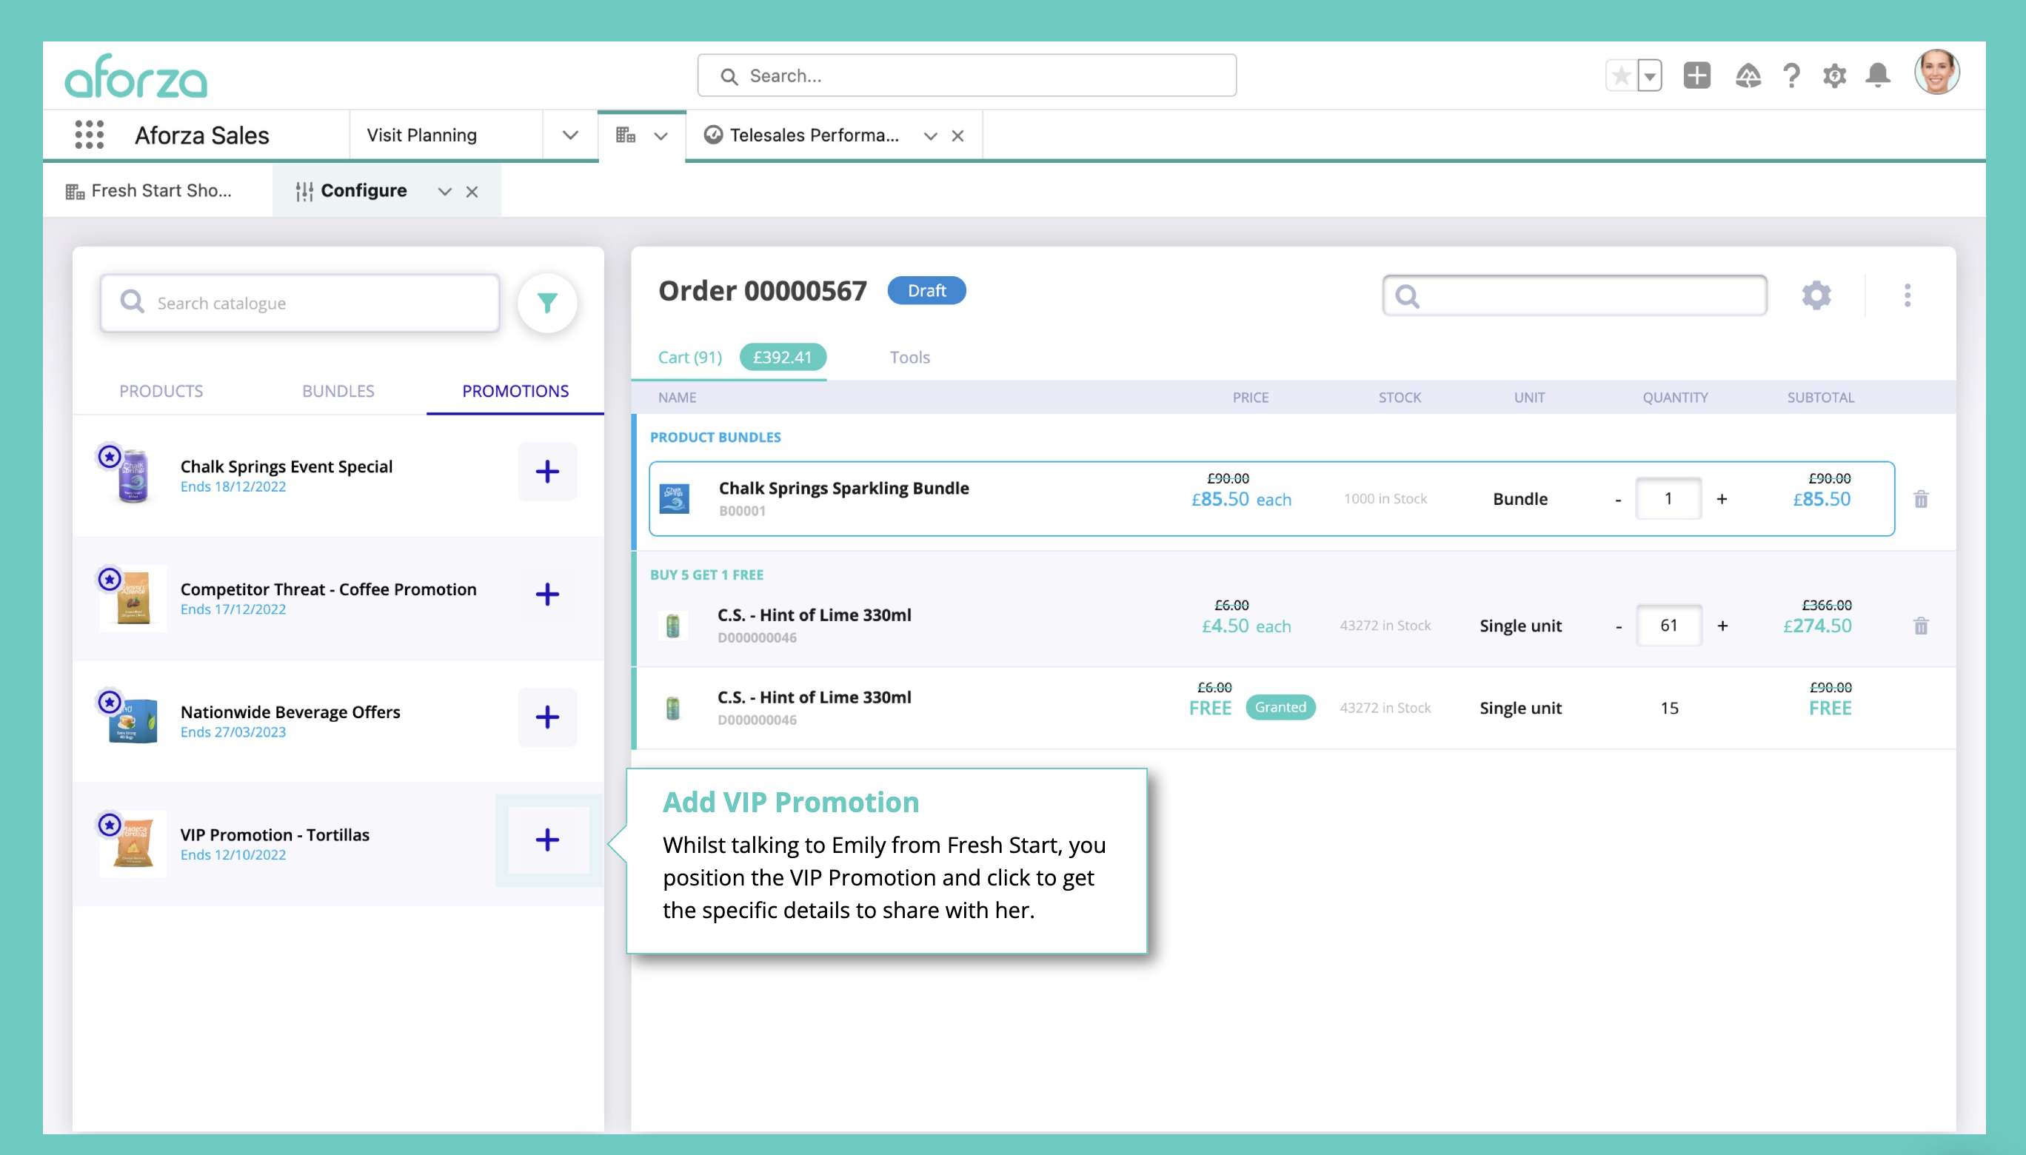2026x1155 pixels.
Task: Decrease Hint of Lime 330ml quantity
Action: 1618,626
